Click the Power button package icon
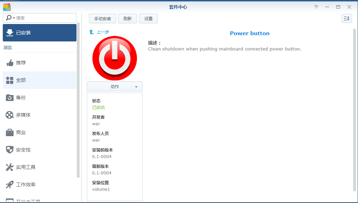This screenshot has height=203, width=358. (x=114, y=58)
